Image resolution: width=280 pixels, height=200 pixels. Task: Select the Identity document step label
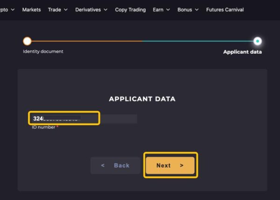click(43, 51)
